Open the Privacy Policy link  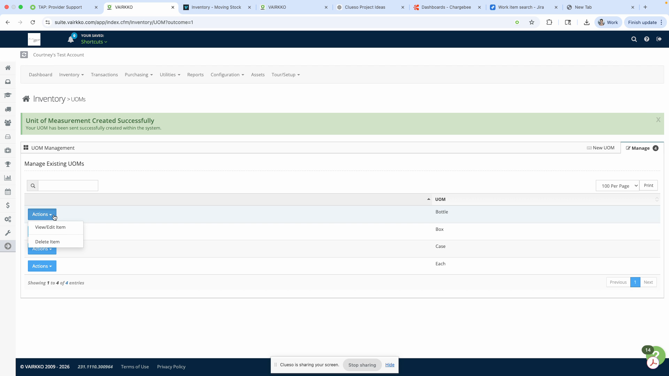[171, 367]
